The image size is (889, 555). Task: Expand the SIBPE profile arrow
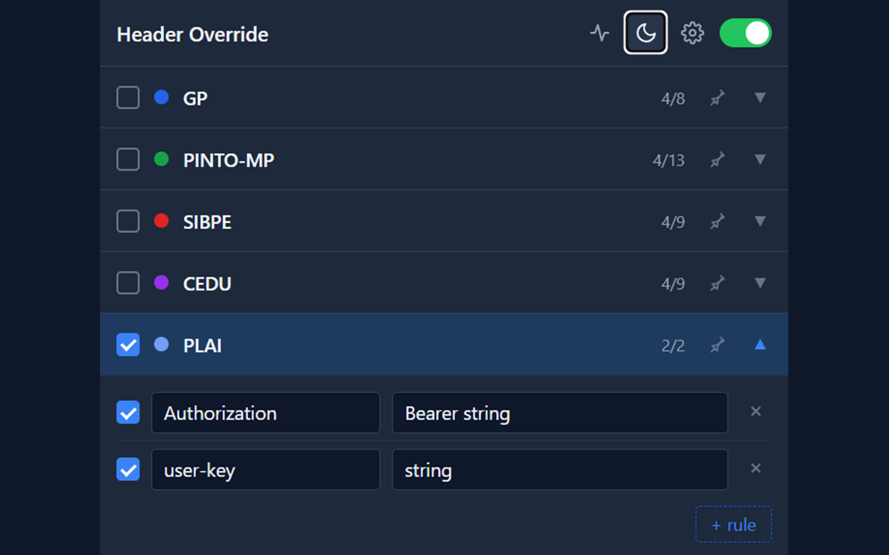click(x=760, y=221)
